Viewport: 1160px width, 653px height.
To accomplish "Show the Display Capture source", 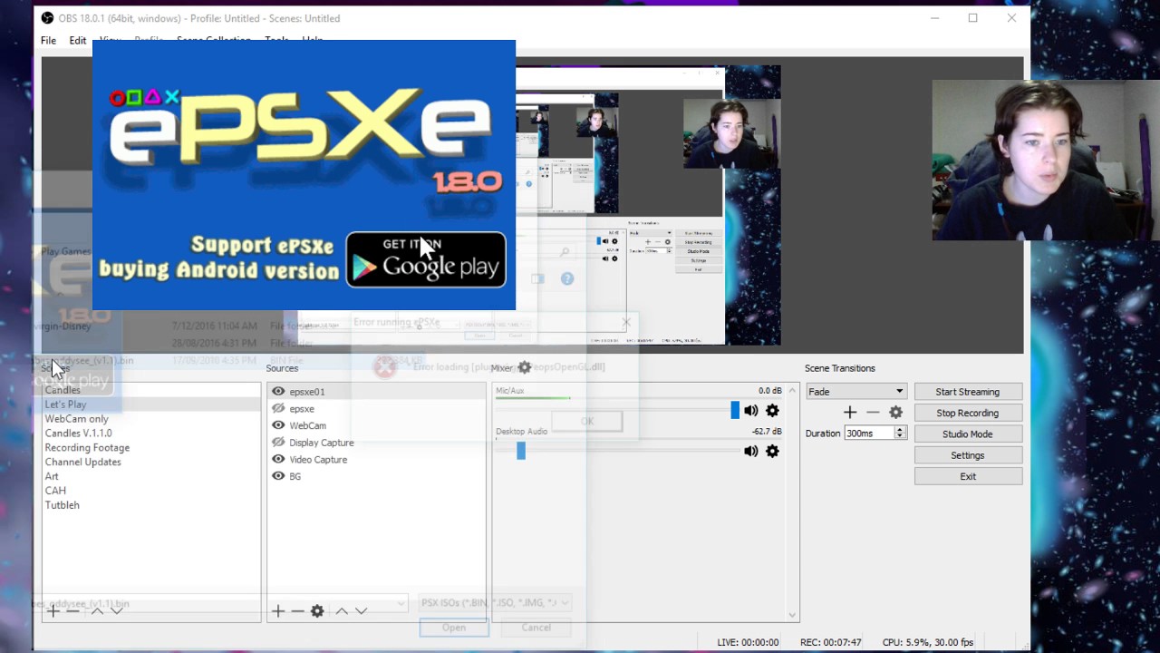I will tap(278, 443).
